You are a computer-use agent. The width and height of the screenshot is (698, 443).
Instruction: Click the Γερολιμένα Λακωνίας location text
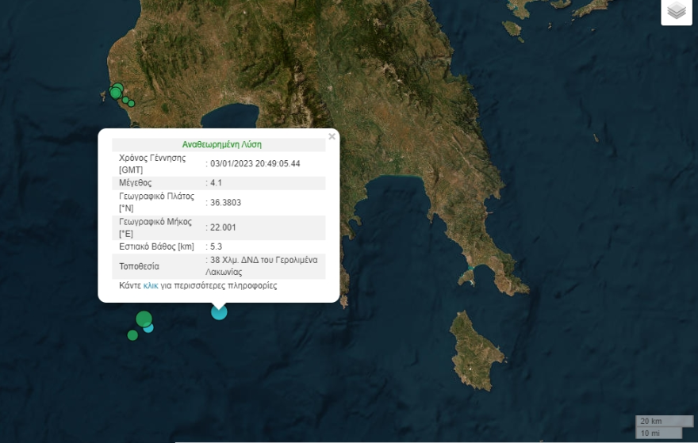263,266
